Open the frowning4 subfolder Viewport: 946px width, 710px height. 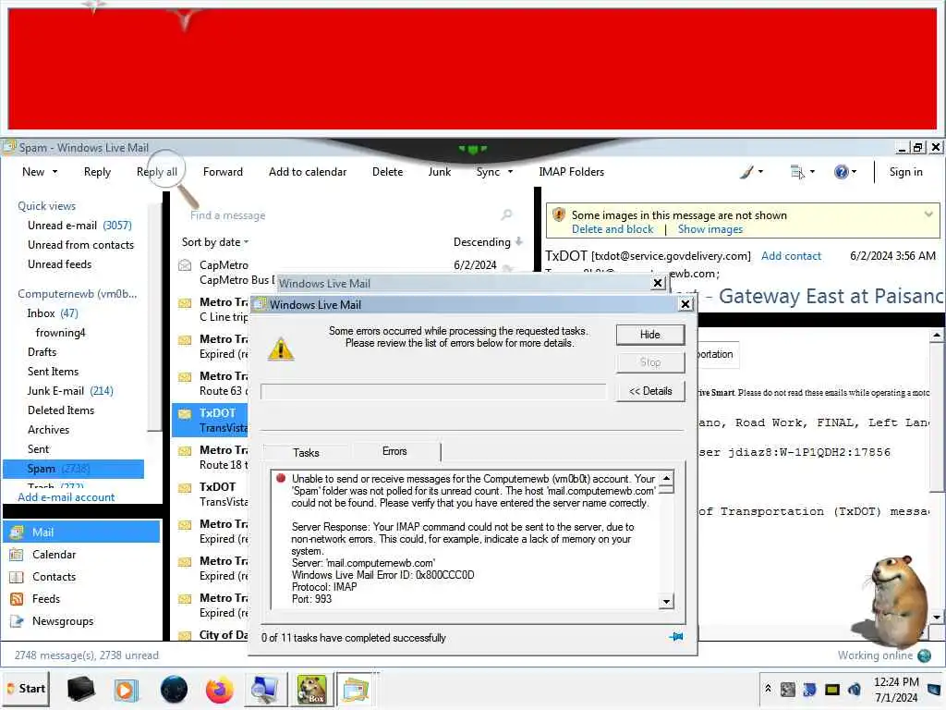pos(60,333)
